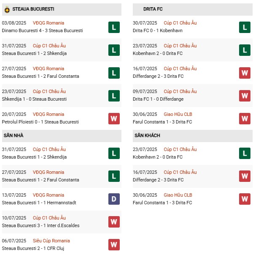Click the Steaua Bucuresti team logo
Viewport: 253px width, 258px height.
[7, 9]
